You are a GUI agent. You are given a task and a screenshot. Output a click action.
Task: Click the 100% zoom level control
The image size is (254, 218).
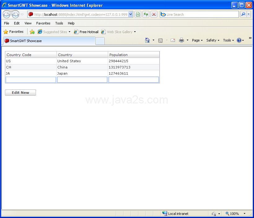pyautogui.click(x=232, y=214)
